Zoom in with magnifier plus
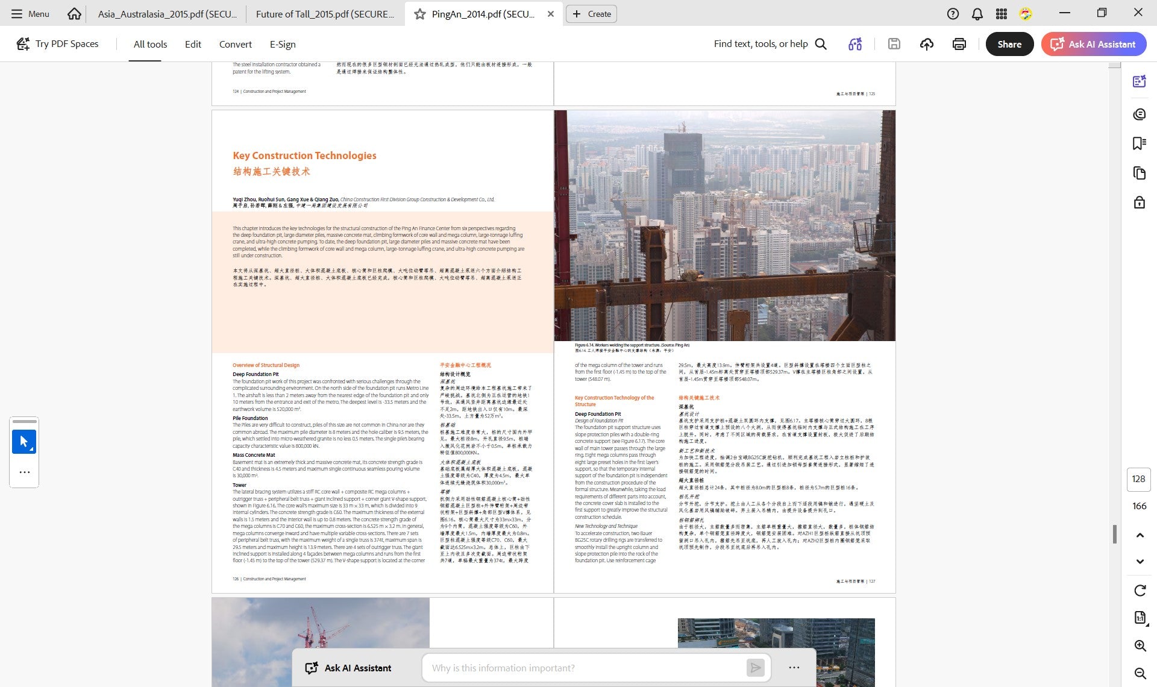The image size is (1157, 687). click(1140, 646)
